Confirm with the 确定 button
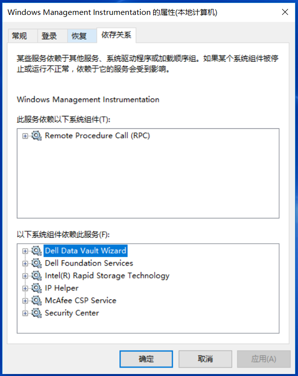 point(146,359)
